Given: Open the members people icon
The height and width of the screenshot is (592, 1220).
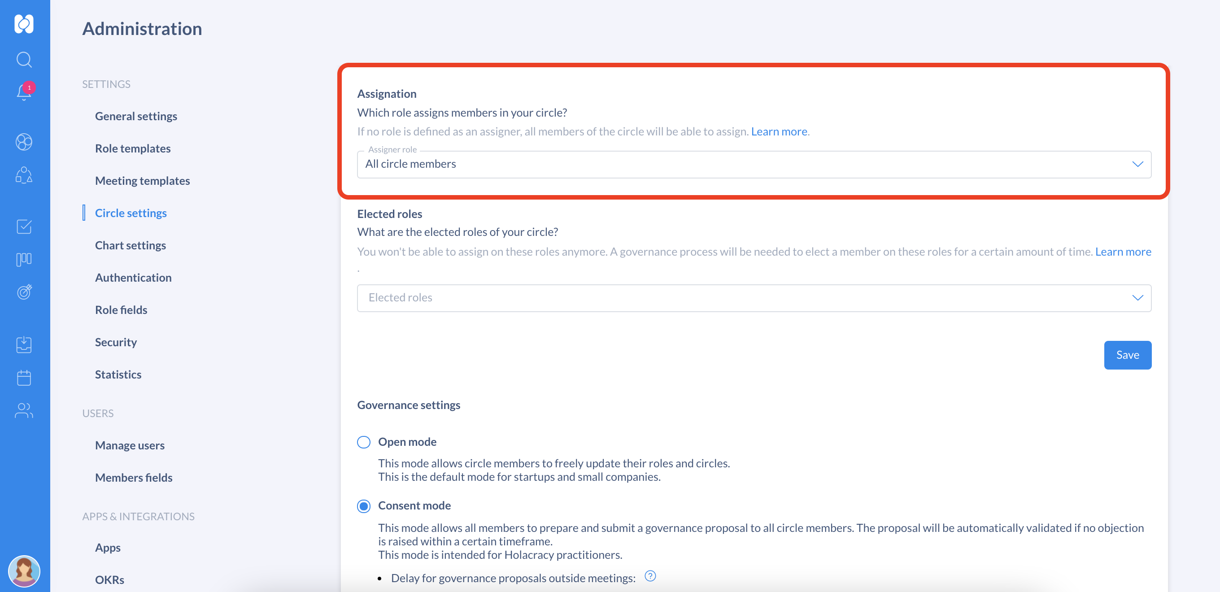Looking at the screenshot, I should (x=24, y=410).
